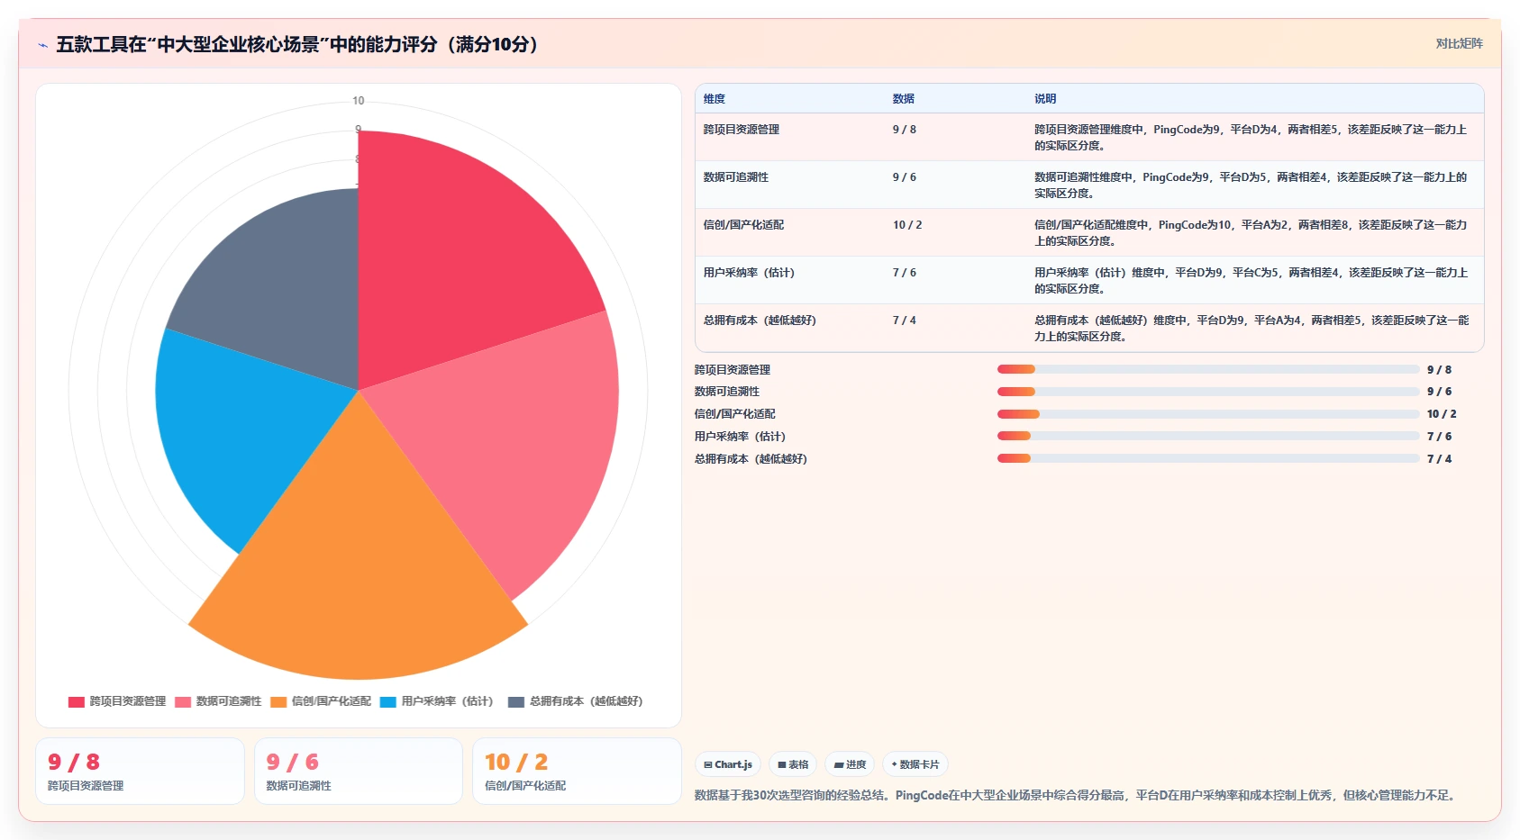Click the blue spark icon before the title
This screenshot has width=1520, height=840.
42,45
